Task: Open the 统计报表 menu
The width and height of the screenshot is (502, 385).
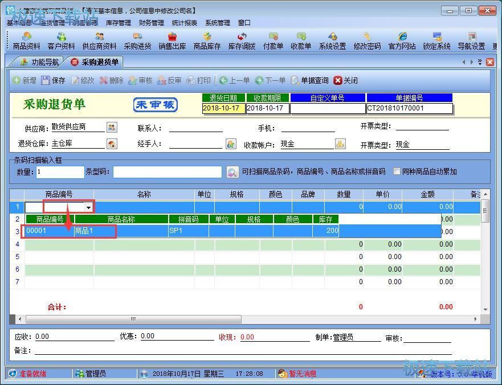Action: [x=184, y=23]
